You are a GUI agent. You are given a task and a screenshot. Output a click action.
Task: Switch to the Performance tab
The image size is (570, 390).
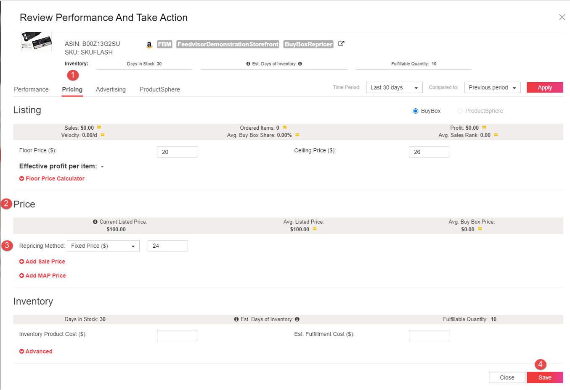pos(31,89)
